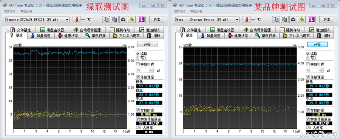Click thermometer temperature icon in left window
340x139 pixels.
click(x=76, y=19)
